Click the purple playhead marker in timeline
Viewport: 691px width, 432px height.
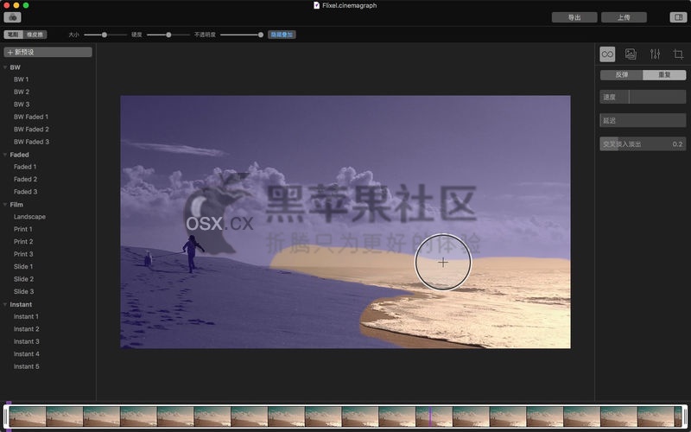[430, 416]
